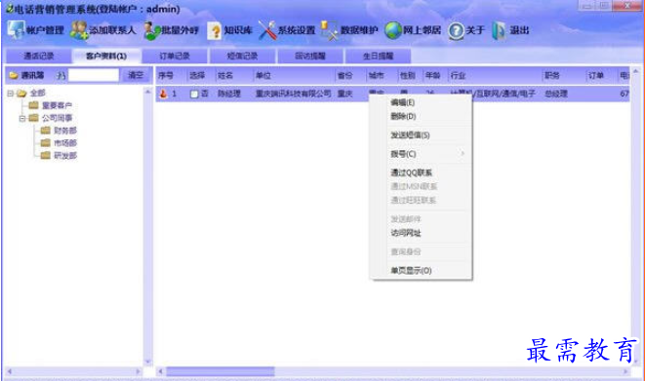The image size is (645, 381).
Task: Open 系统设置 system settings tools icon
Action: coord(267,30)
